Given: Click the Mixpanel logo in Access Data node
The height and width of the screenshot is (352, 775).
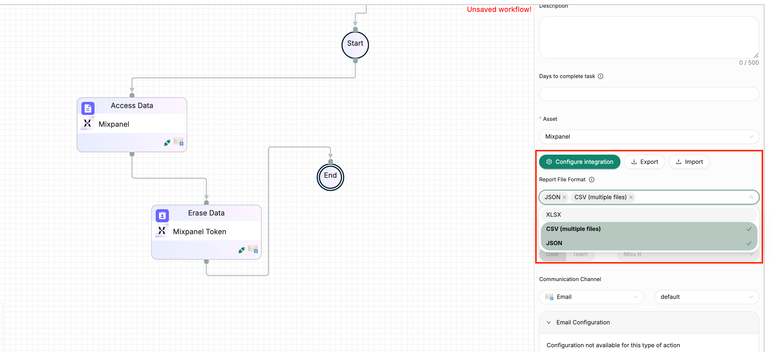Looking at the screenshot, I should pyautogui.click(x=87, y=123).
